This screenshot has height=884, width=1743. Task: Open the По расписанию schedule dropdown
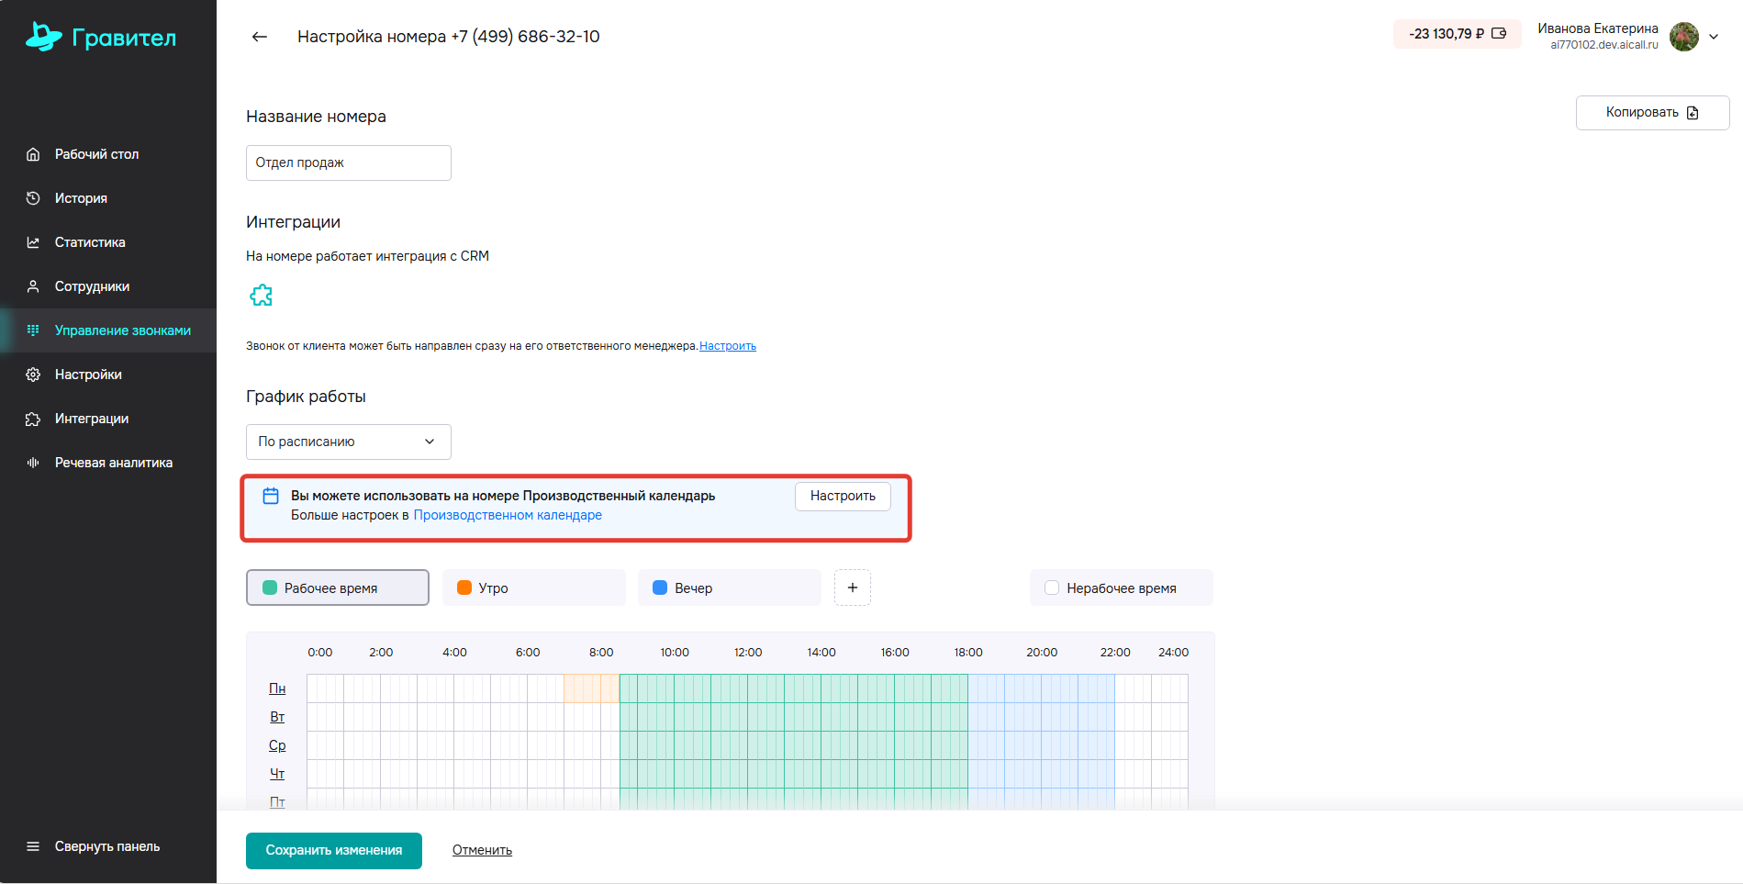tap(348, 442)
